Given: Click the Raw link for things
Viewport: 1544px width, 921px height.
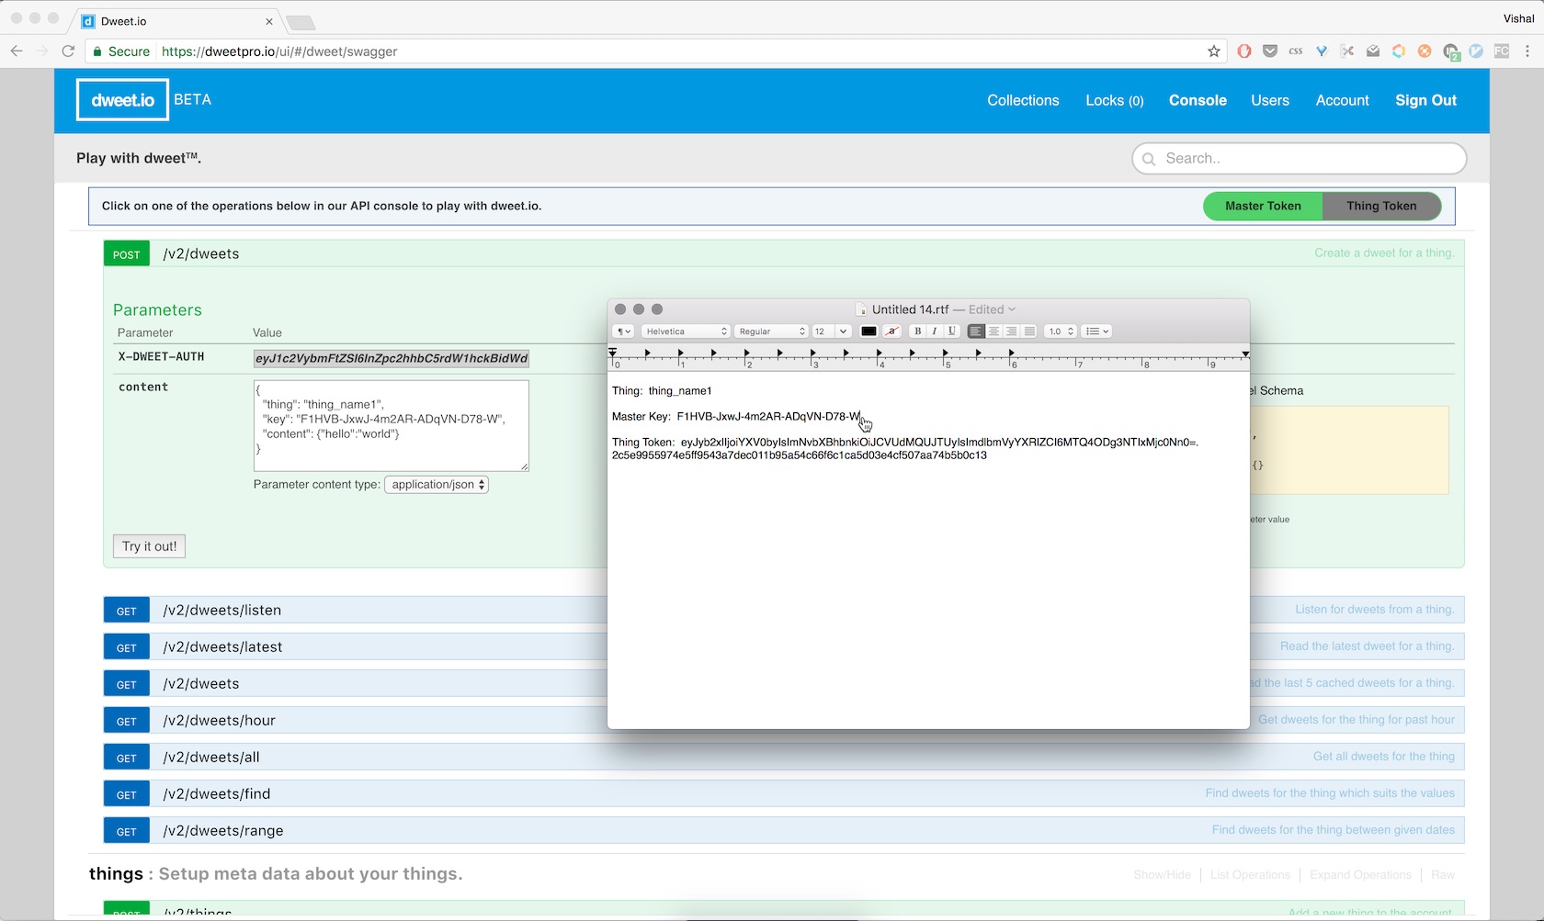Looking at the screenshot, I should (1443, 874).
